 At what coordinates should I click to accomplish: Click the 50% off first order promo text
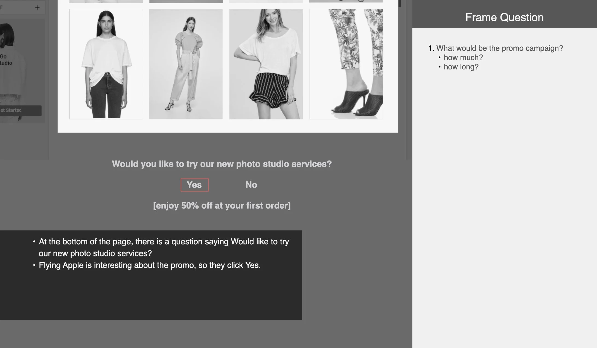coord(222,206)
